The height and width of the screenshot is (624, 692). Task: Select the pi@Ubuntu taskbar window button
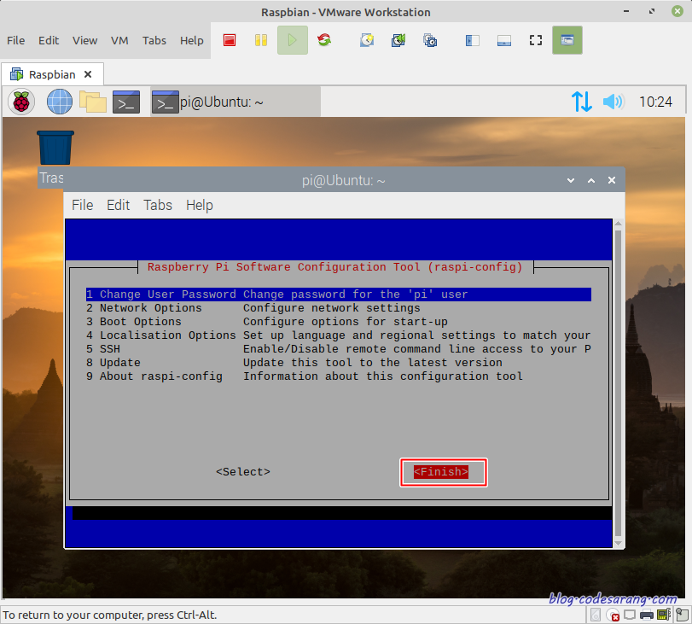coord(236,102)
